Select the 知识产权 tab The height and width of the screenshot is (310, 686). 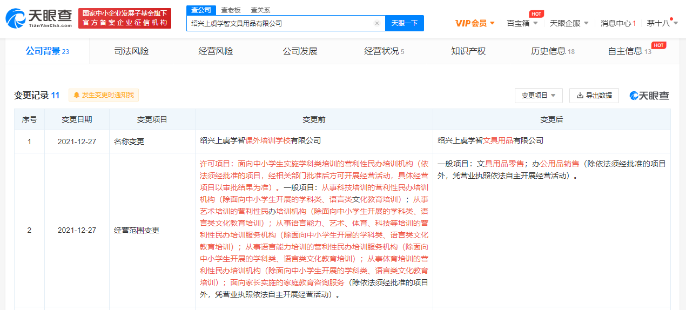pyautogui.click(x=468, y=51)
